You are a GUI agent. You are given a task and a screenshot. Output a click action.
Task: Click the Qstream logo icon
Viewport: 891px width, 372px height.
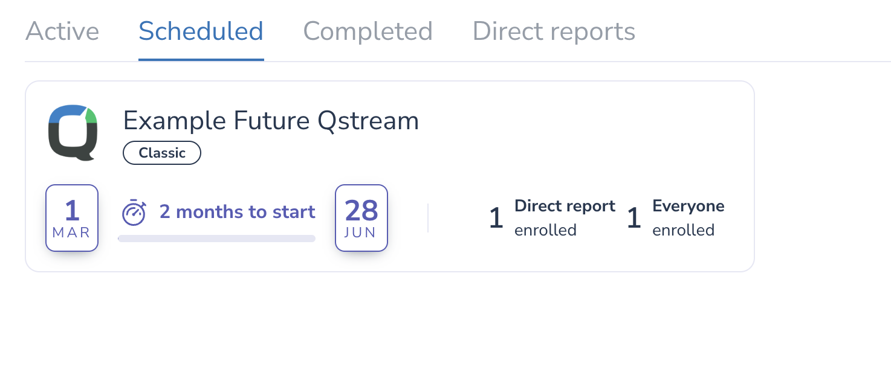click(x=73, y=132)
